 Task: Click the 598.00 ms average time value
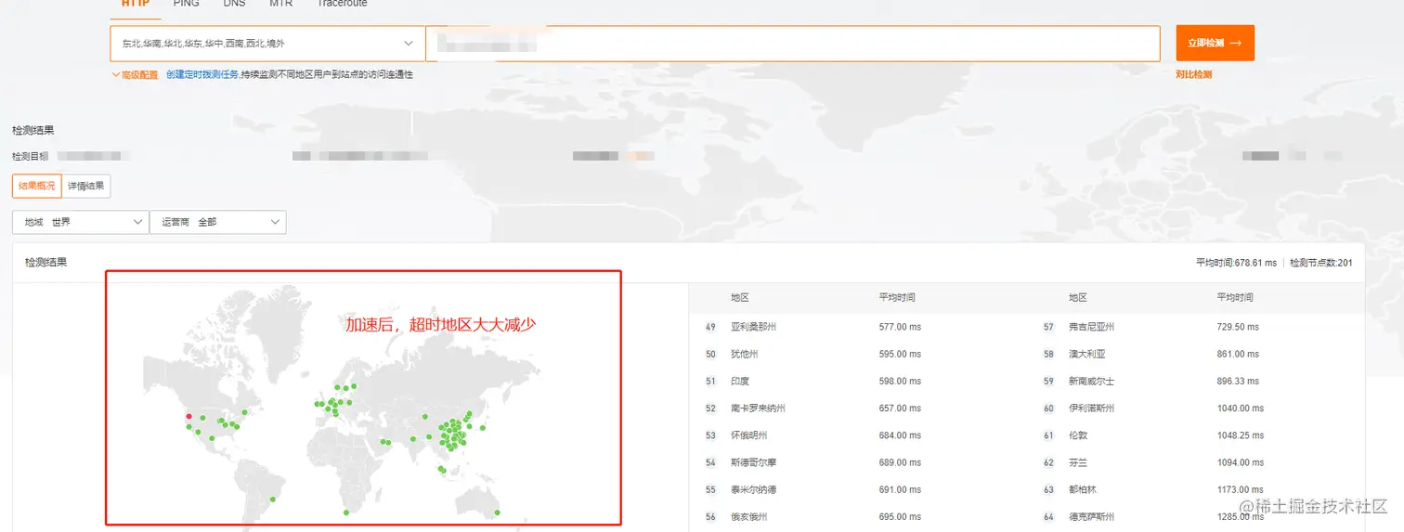[900, 381]
